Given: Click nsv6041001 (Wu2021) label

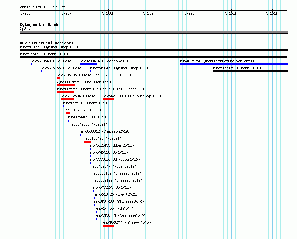Looking at the screenshot, I should (x=115, y=209).
